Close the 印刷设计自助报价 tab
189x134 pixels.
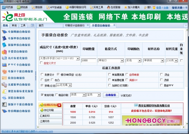coord(88,25)
